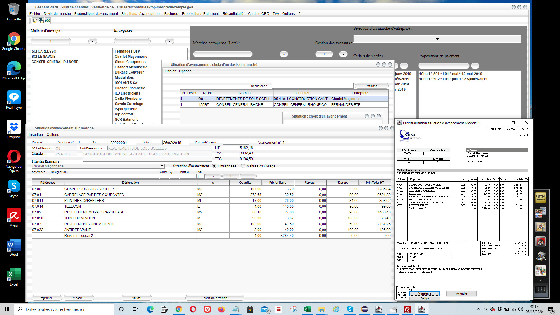Expand the Sélection Entreprise combo box arrow

(x=162, y=166)
